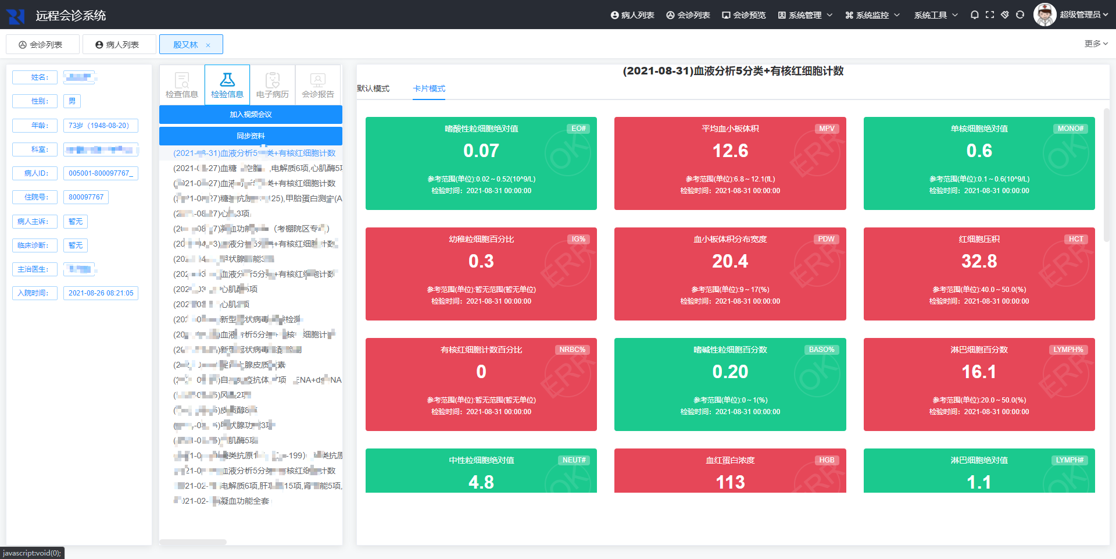The image size is (1116, 559).
Task: Open the 检查信息 icon tab
Action: (182, 85)
